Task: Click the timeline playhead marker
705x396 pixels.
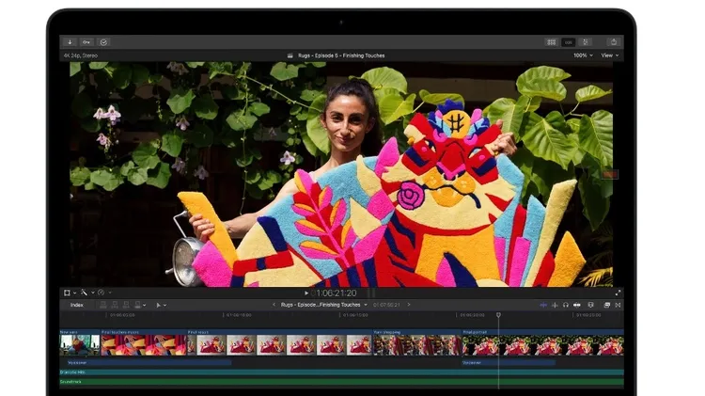Action: pos(498,315)
